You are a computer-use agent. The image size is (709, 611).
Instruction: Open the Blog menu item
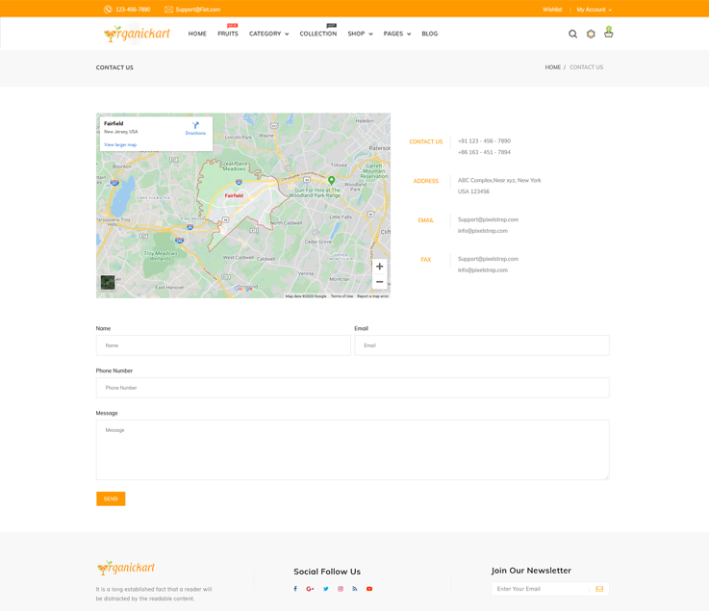(x=429, y=34)
